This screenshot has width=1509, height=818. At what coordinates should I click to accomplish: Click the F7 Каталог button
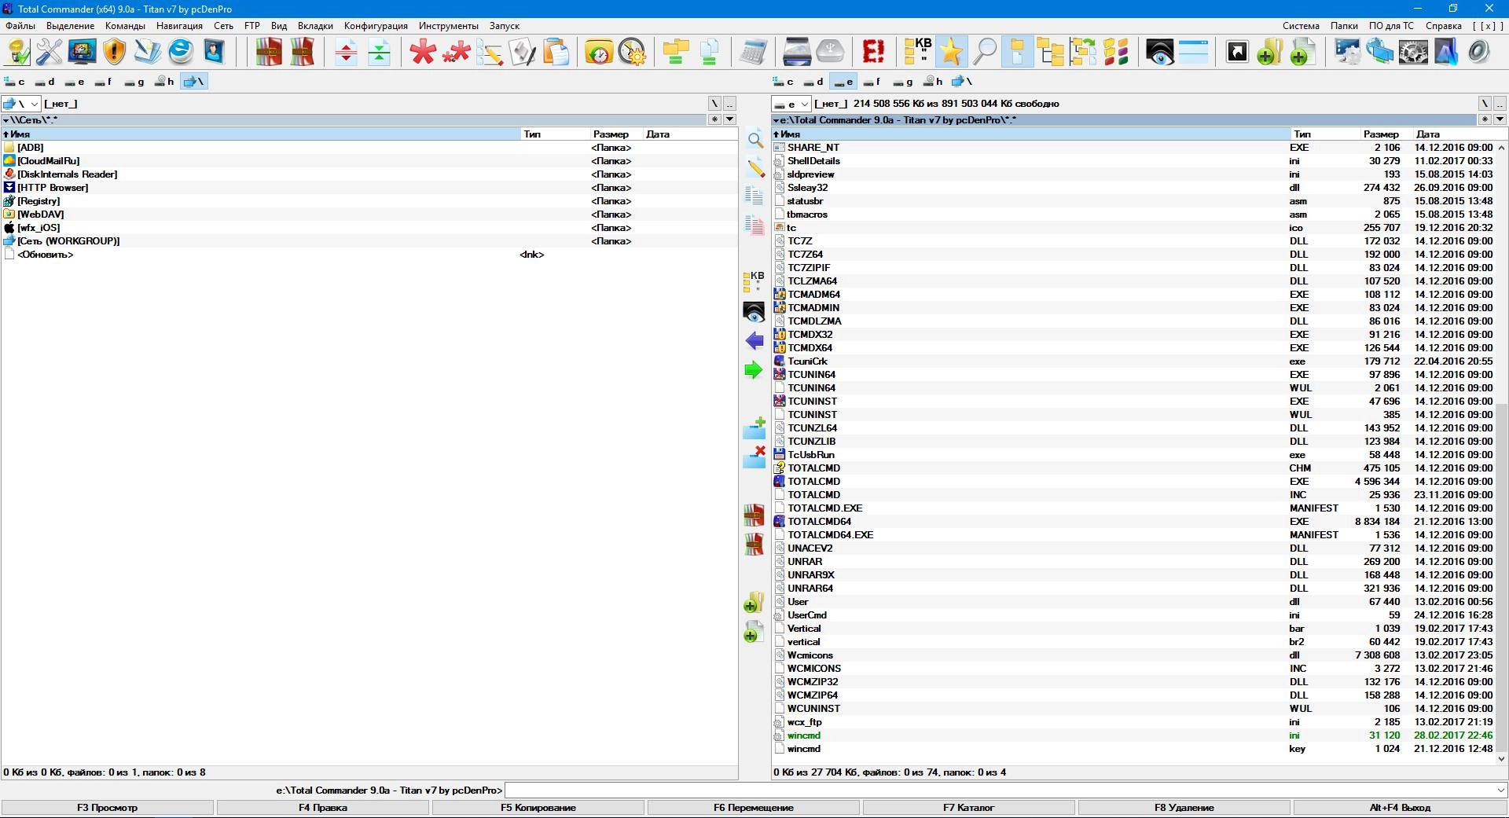pos(969,808)
